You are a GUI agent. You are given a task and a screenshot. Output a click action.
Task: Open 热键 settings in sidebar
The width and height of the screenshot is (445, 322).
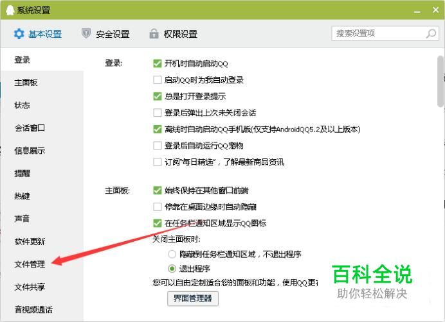(x=42, y=196)
